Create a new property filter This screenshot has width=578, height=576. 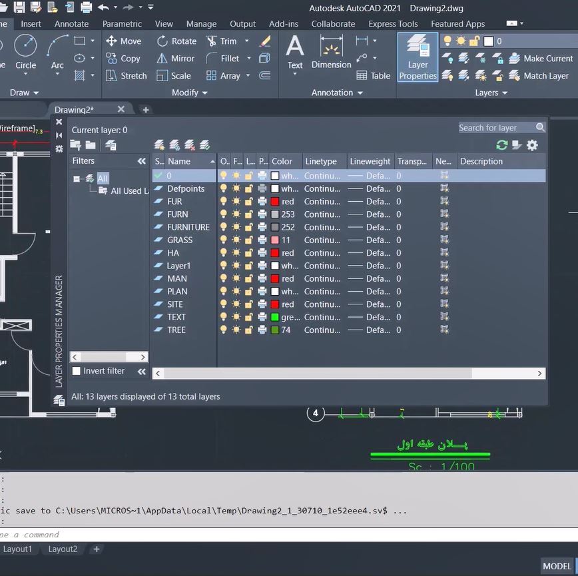(x=75, y=144)
